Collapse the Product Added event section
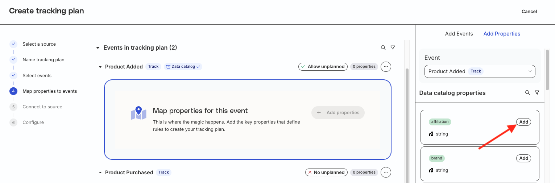The height and width of the screenshot is (183, 555). [100, 67]
